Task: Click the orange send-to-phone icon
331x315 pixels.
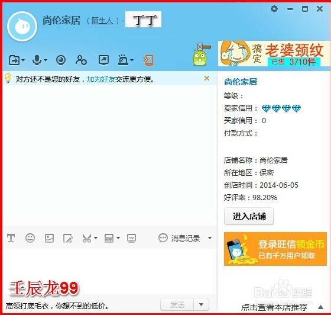Action: [x=148, y=60]
